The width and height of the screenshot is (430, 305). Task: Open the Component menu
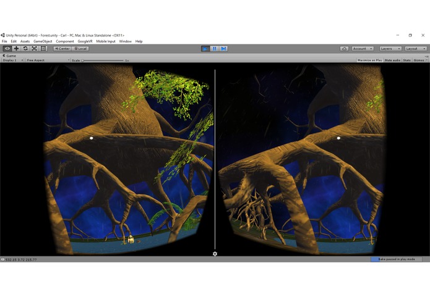[65, 41]
